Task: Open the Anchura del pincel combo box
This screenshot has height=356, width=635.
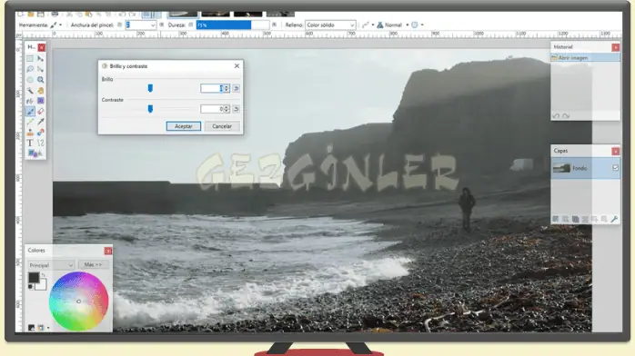Action: coord(140,25)
